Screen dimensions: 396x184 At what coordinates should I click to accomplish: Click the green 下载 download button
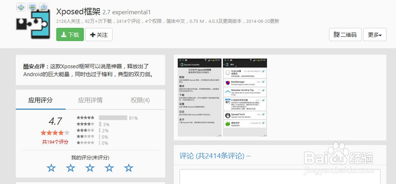pyautogui.click(x=70, y=34)
